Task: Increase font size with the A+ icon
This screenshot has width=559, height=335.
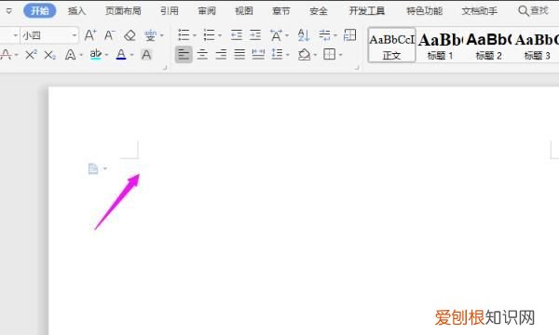Action: (x=90, y=35)
